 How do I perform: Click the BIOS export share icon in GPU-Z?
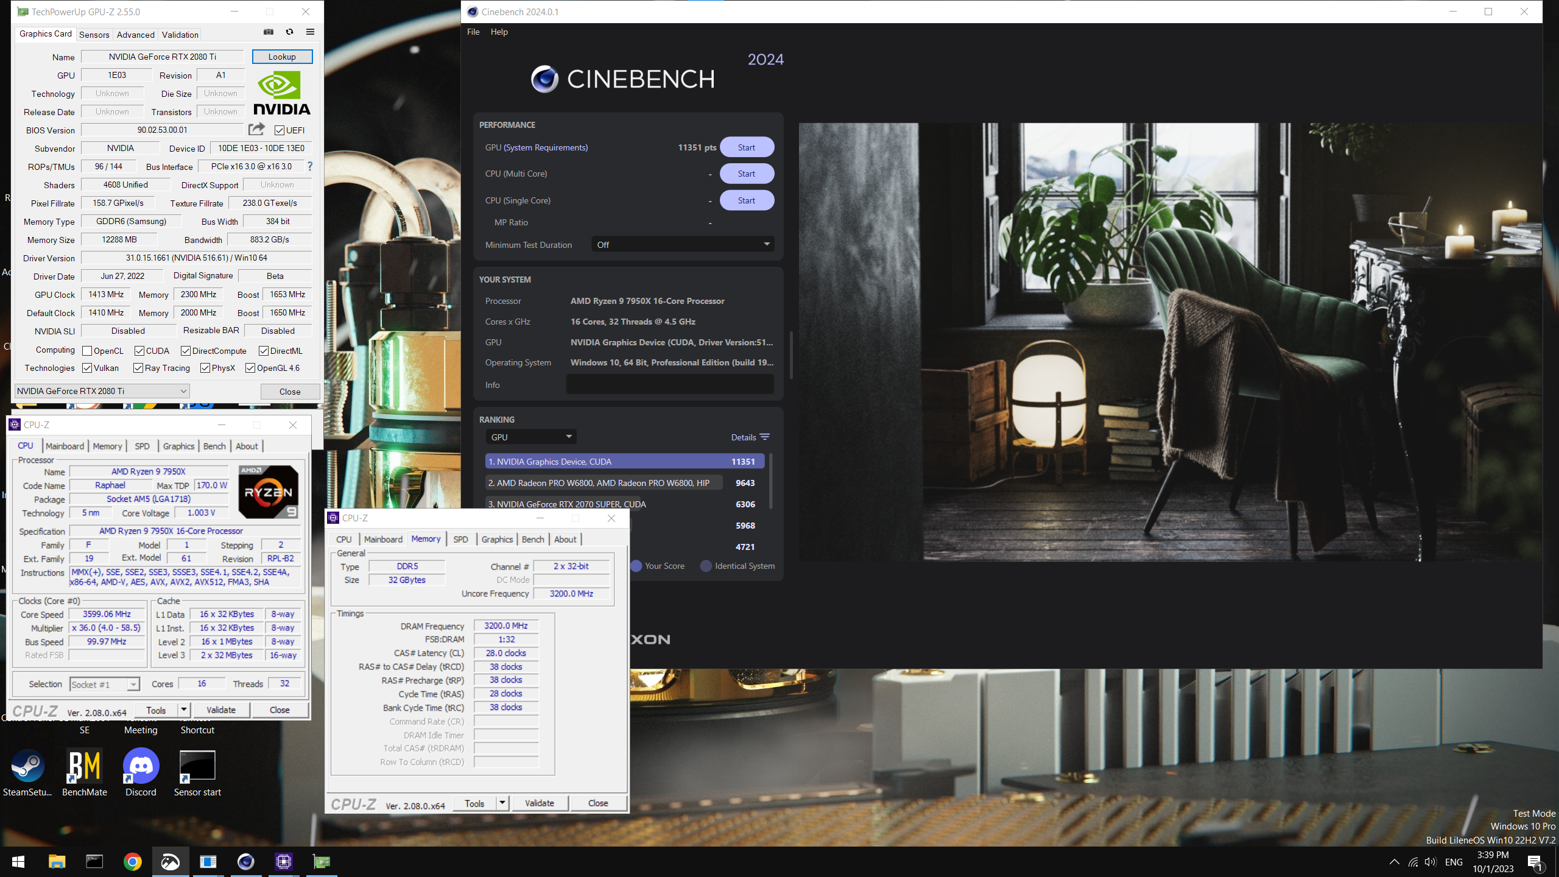256,130
